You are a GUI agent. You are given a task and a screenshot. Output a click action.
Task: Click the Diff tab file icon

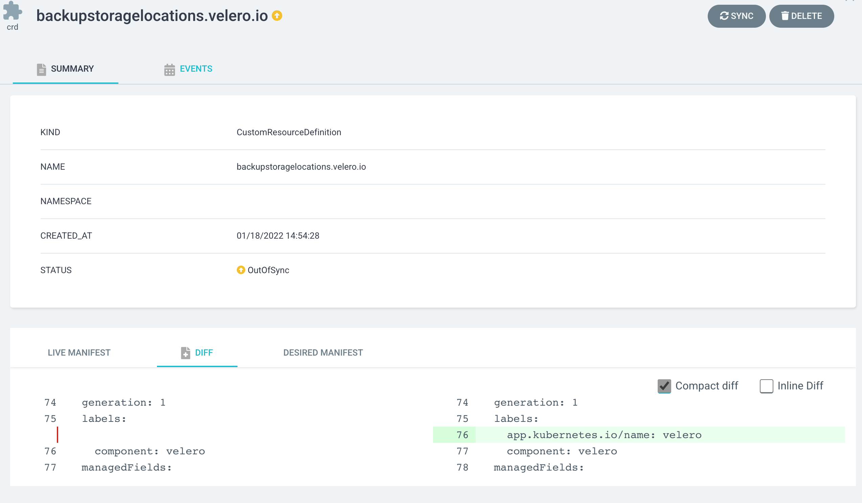[x=185, y=353]
